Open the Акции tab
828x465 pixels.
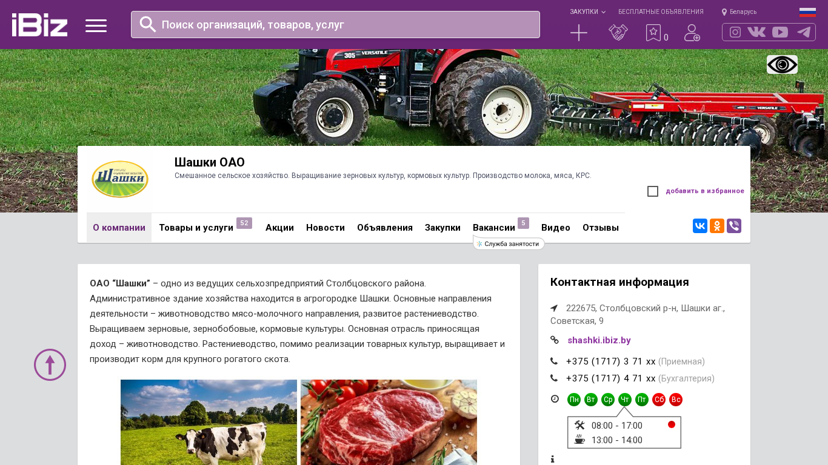click(x=279, y=228)
